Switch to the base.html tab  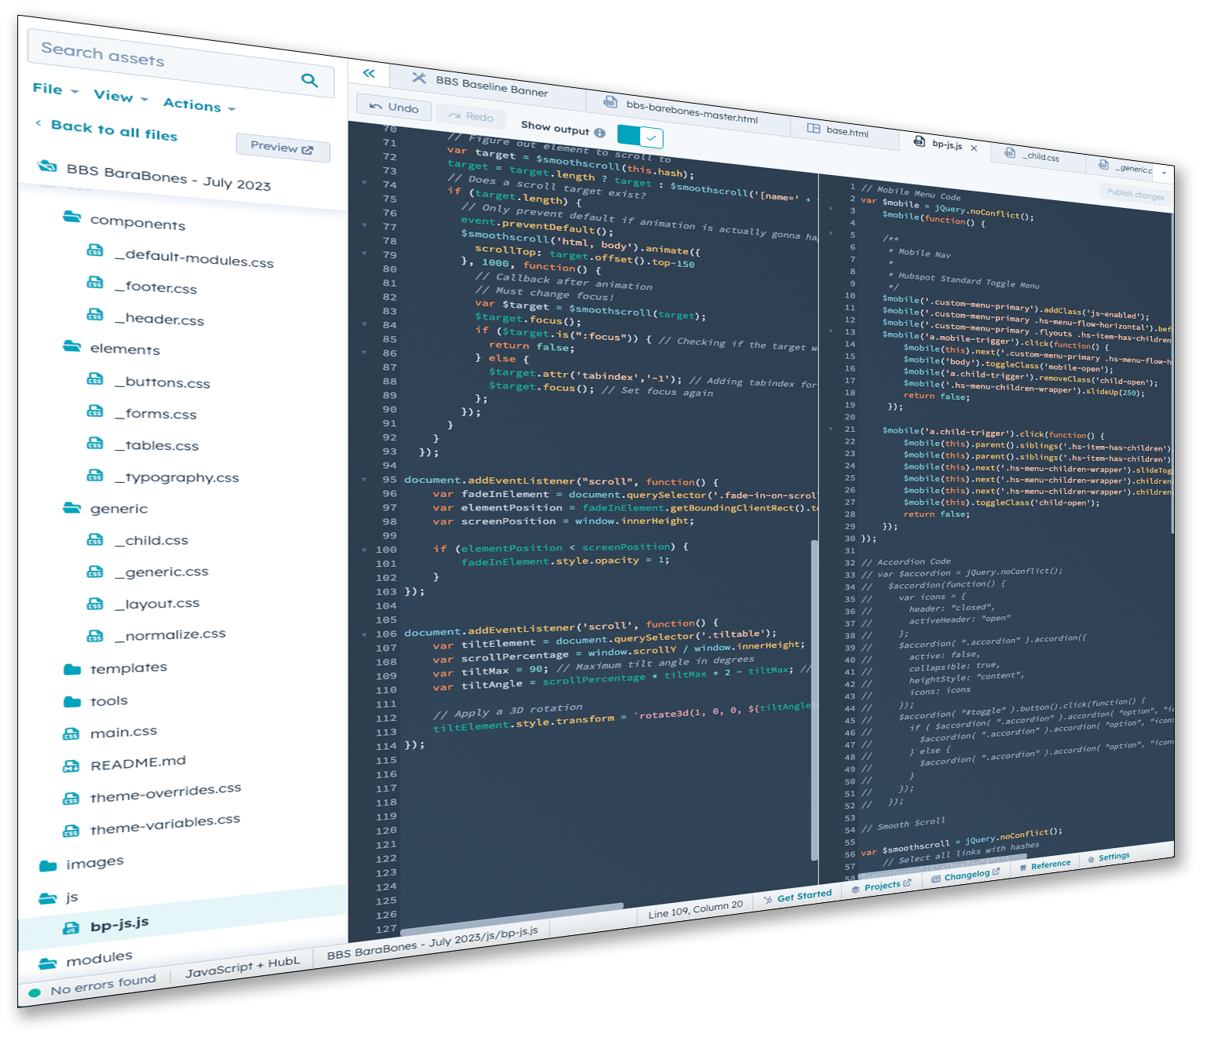pos(847,132)
